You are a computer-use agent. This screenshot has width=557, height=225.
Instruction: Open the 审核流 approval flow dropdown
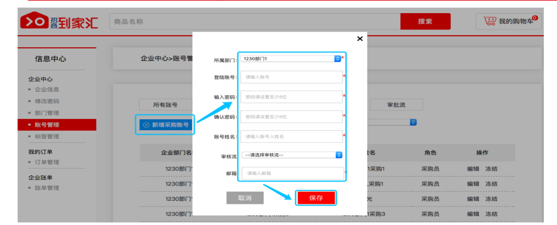pyautogui.click(x=338, y=155)
